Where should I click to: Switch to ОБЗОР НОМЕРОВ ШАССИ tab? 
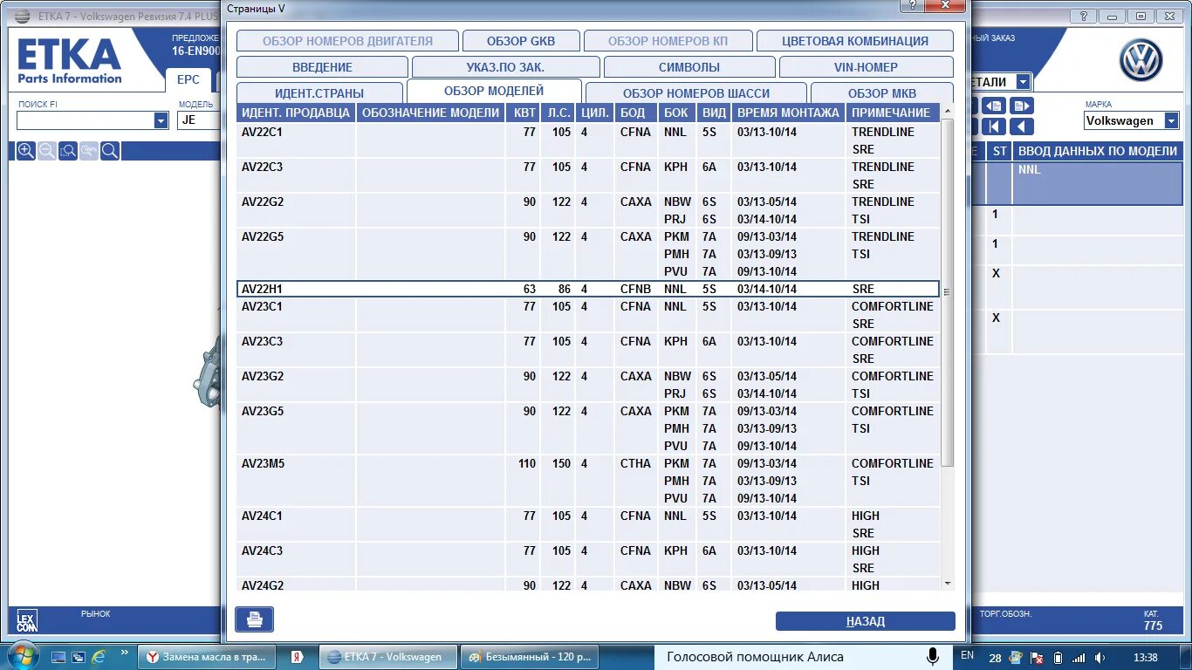(x=696, y=93)
